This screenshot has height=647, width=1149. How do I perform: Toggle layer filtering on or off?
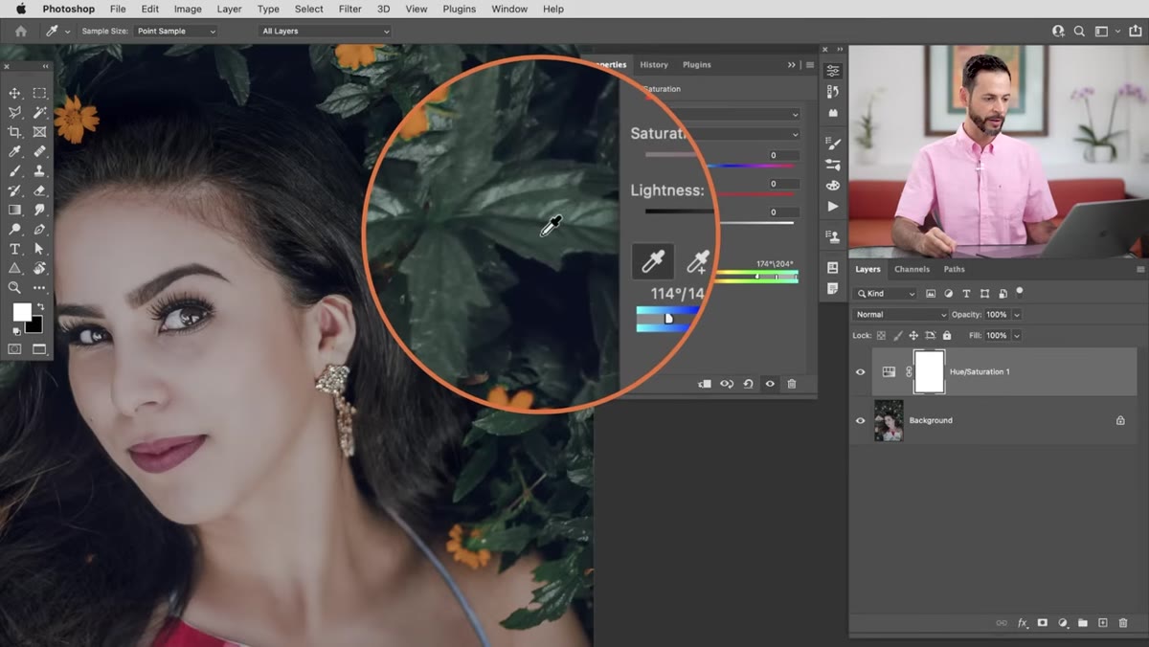tap(1020, 291)
